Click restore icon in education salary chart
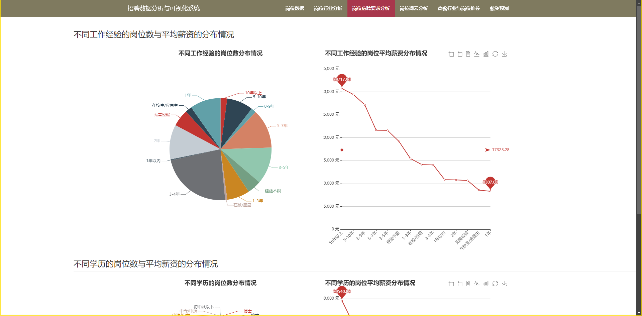The height and width of the screenshot is (316, 642). 495,284
